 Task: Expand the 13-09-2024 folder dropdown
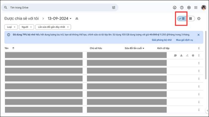click(60, 18)
